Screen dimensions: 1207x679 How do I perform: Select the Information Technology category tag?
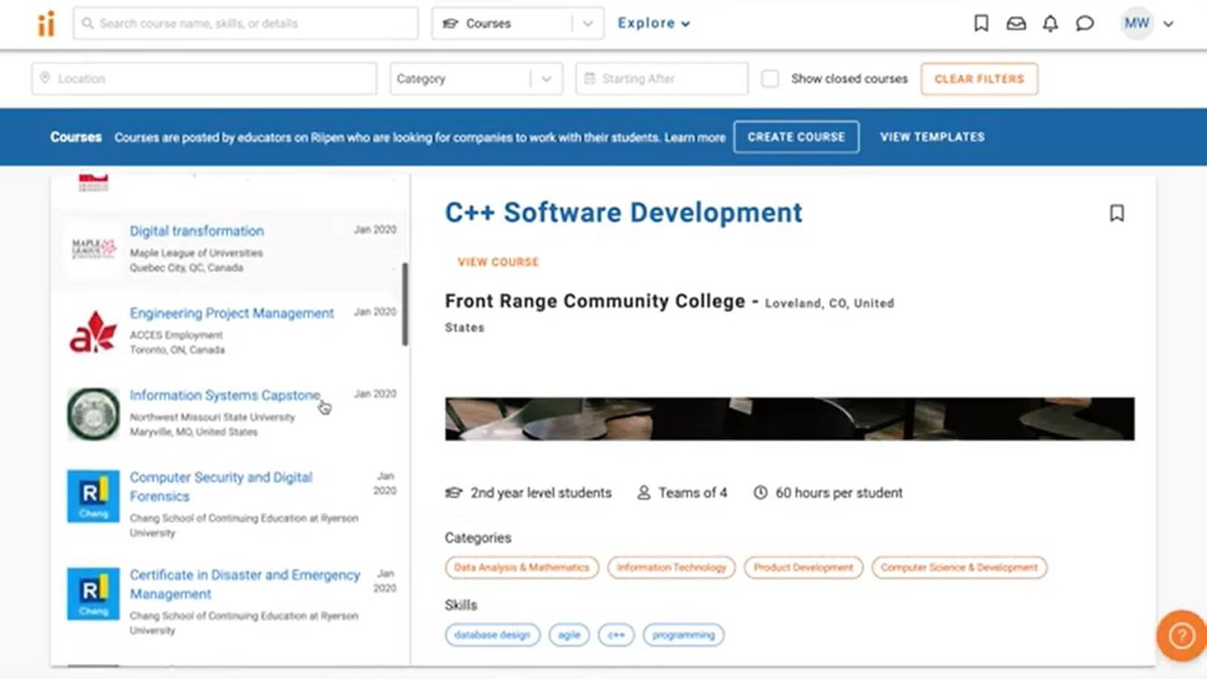tap(671, 567)
